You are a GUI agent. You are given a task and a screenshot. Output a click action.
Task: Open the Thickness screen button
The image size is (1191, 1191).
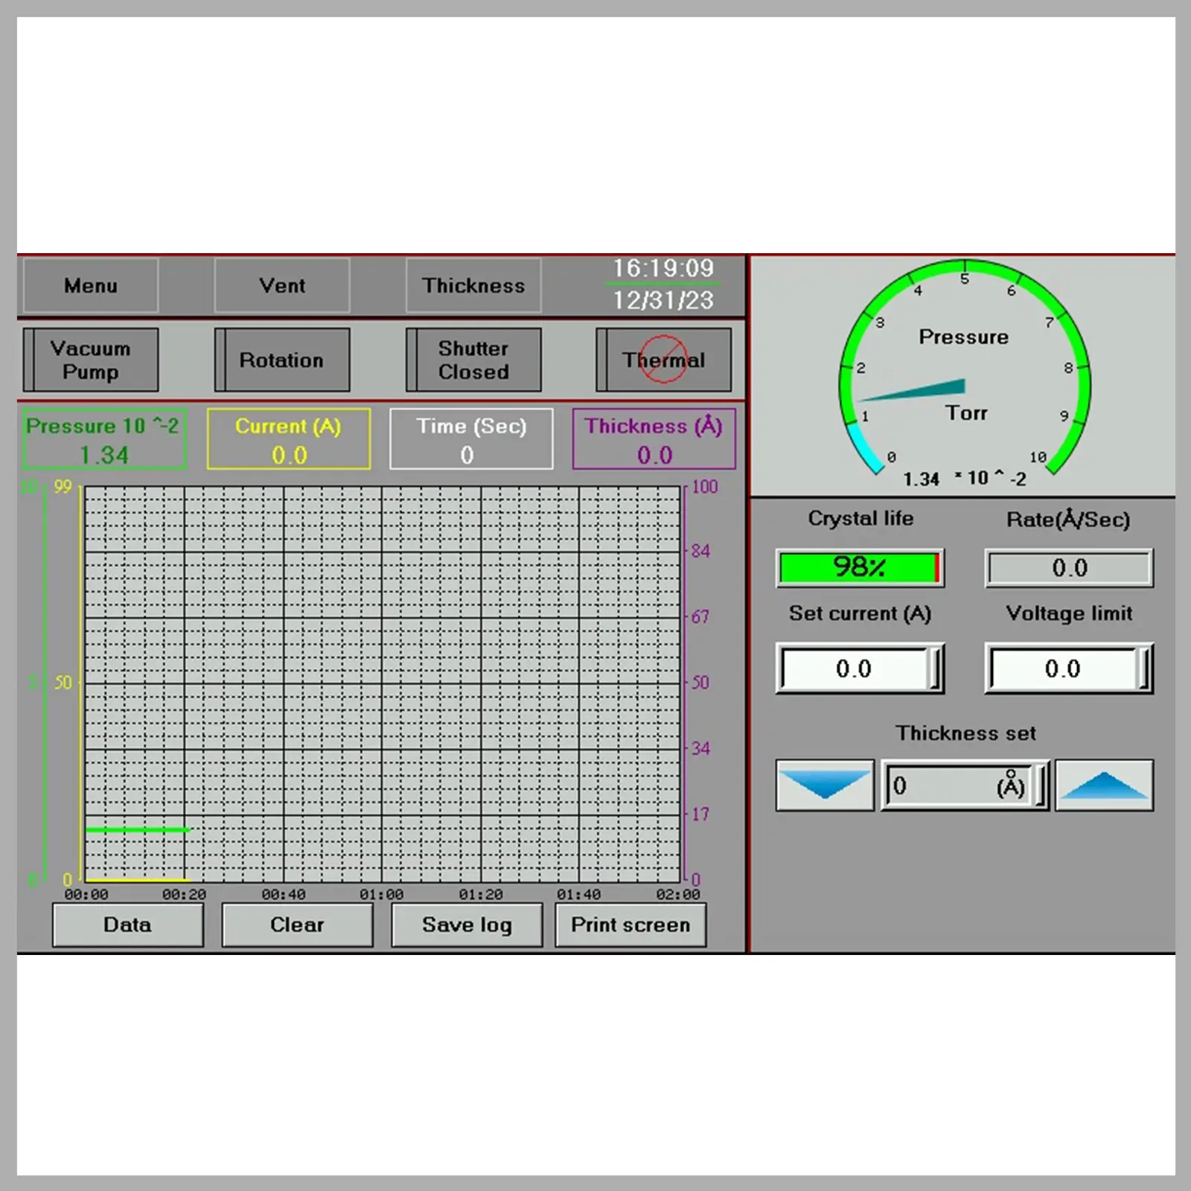[473, 286]
